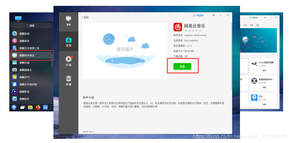
Task: Click the front store window vertical scrollbar
Action: click(x=231, y=56)
